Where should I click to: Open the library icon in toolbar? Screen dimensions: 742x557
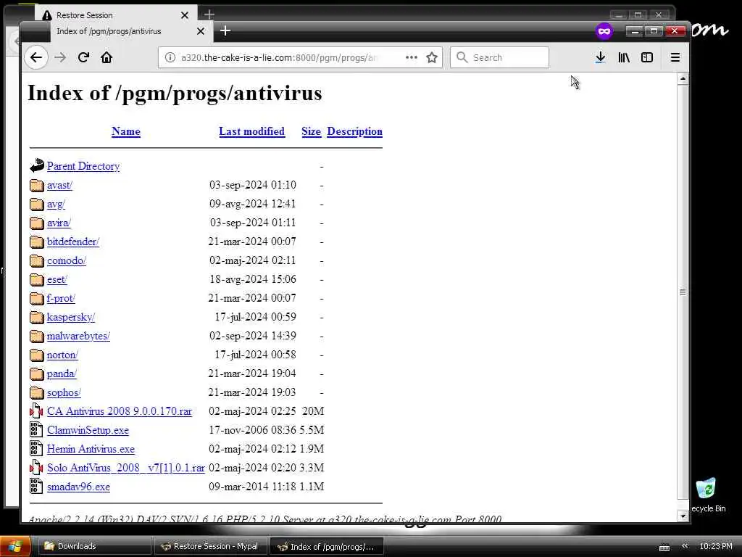point(624,58)
